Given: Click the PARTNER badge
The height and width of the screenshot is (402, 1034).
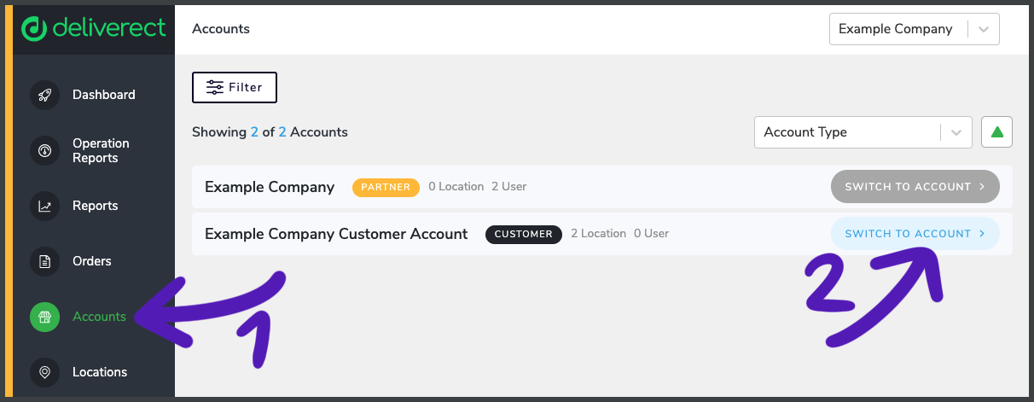Looking at the screenshot, I should [386, 187].
